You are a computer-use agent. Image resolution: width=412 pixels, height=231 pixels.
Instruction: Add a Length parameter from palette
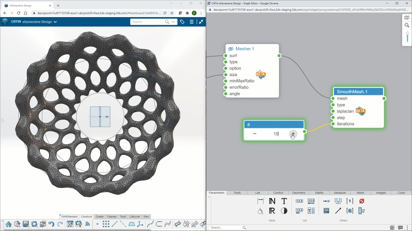[x=261, y=201]
